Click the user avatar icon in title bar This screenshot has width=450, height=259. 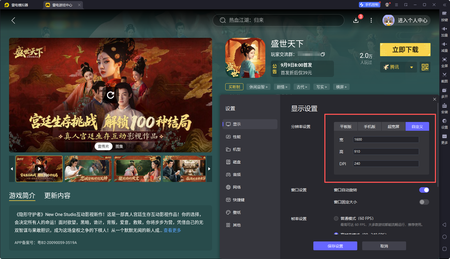(387, 5)
